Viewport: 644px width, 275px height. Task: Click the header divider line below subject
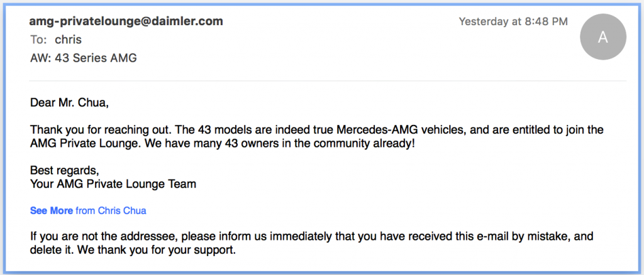pos(327,81)
